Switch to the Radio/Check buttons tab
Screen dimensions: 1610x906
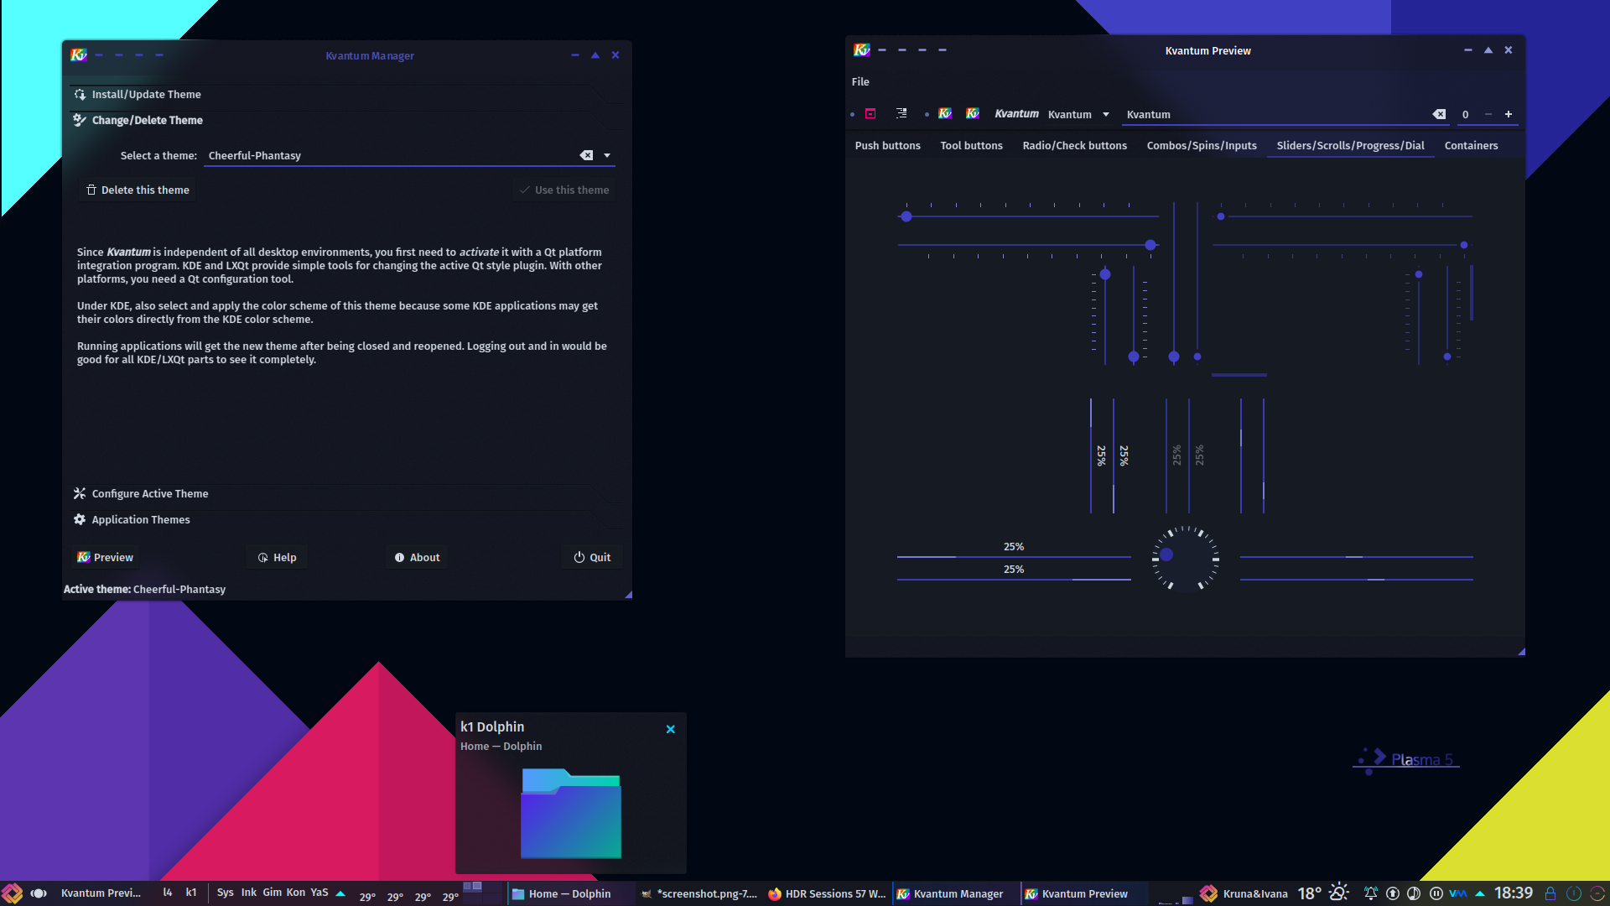(1074, 145)
